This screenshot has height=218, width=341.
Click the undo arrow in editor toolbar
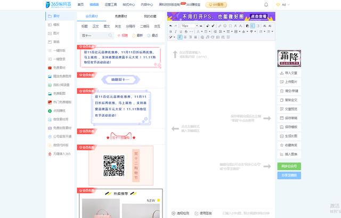click(170, 26)
